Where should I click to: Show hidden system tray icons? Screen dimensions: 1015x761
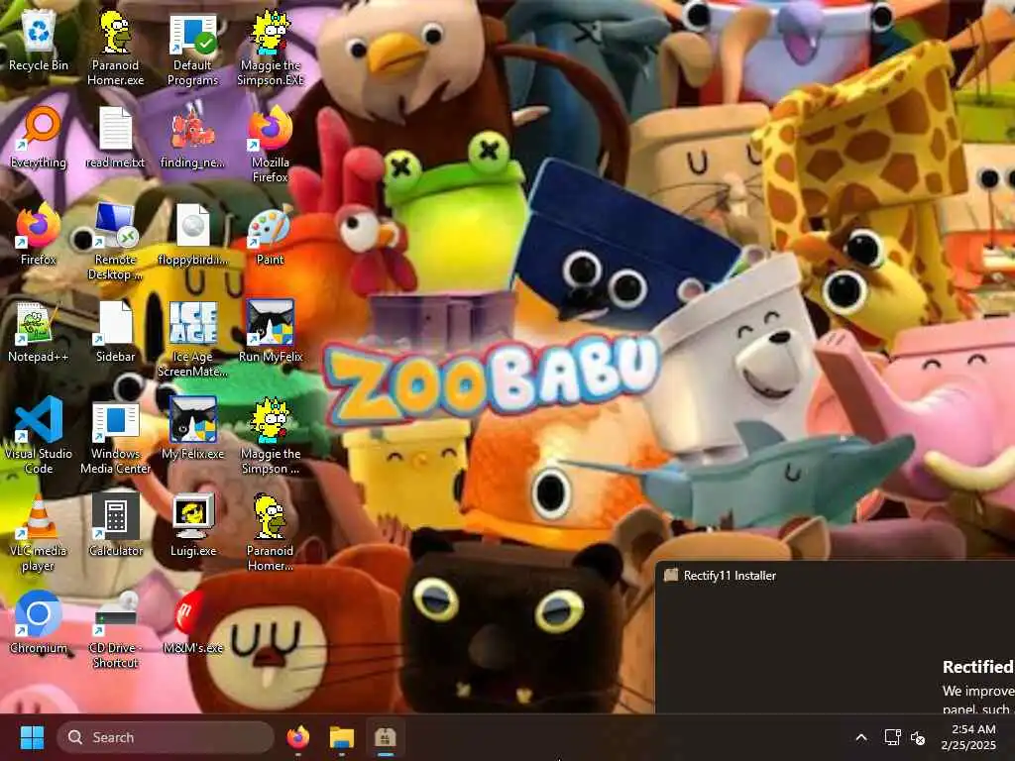click(x=861, y=737)
